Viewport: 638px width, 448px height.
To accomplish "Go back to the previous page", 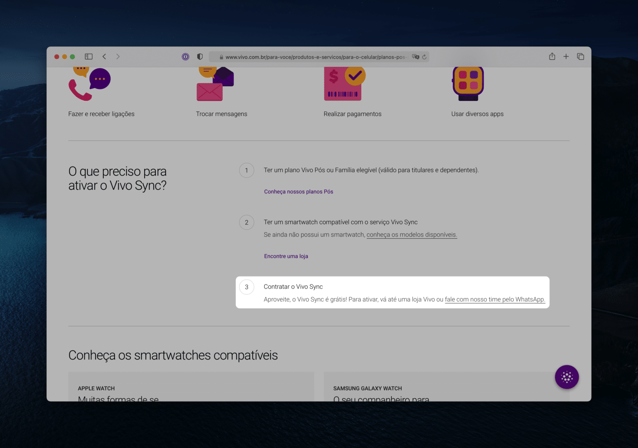I will point(104,56).
